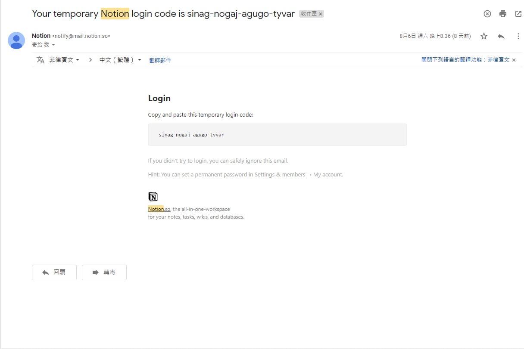The image size is (524, 349).
Task: Click the Notion sender avatar
Action: (16, 40)
